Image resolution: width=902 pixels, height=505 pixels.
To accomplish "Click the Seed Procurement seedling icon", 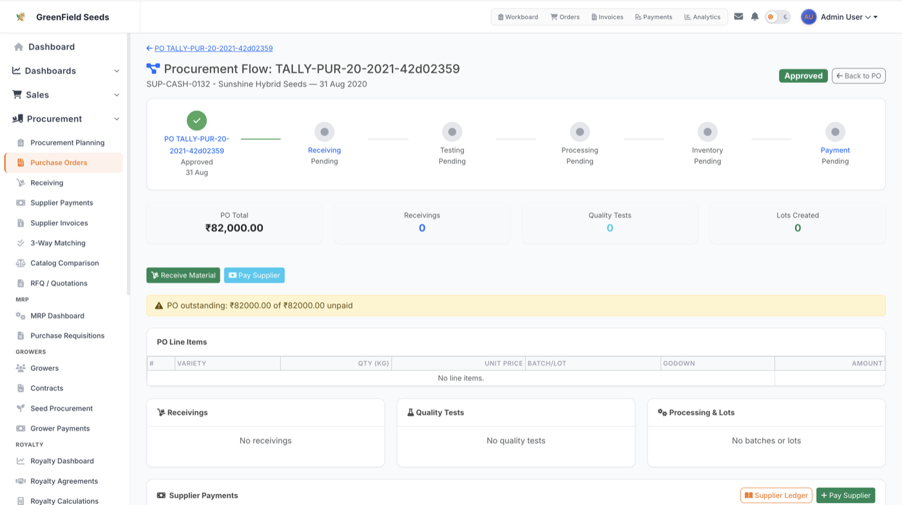I will [21, 409].
